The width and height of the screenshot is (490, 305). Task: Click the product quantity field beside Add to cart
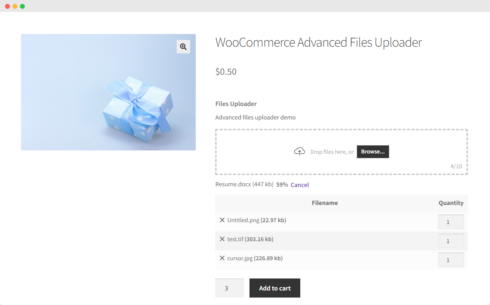click(x=229, y=288)
